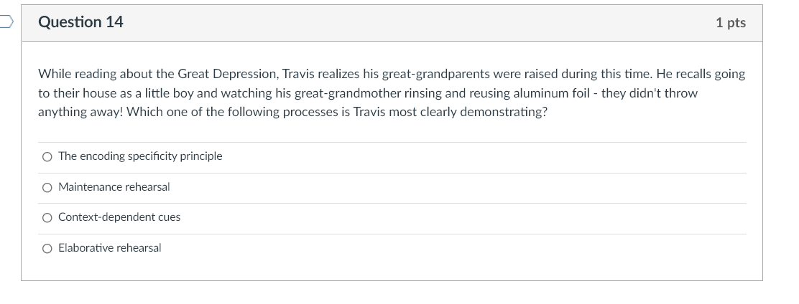Choose the "Maintenance rehearsal" radio button
Image resolution: width=799 pixels, height=304 pixels.
[47, 187]
